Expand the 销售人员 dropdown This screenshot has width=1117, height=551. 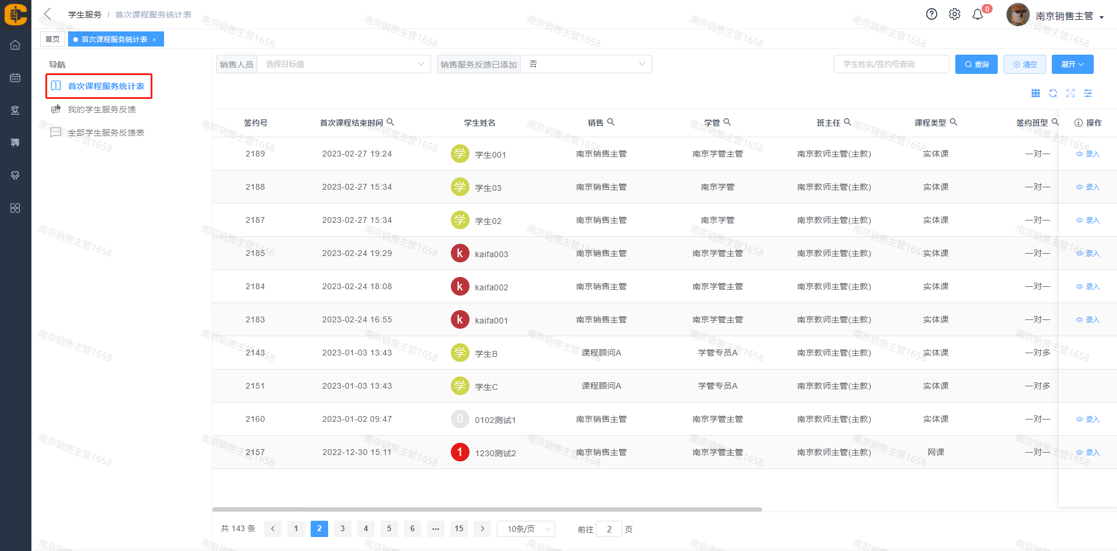(x=343, y=64)
